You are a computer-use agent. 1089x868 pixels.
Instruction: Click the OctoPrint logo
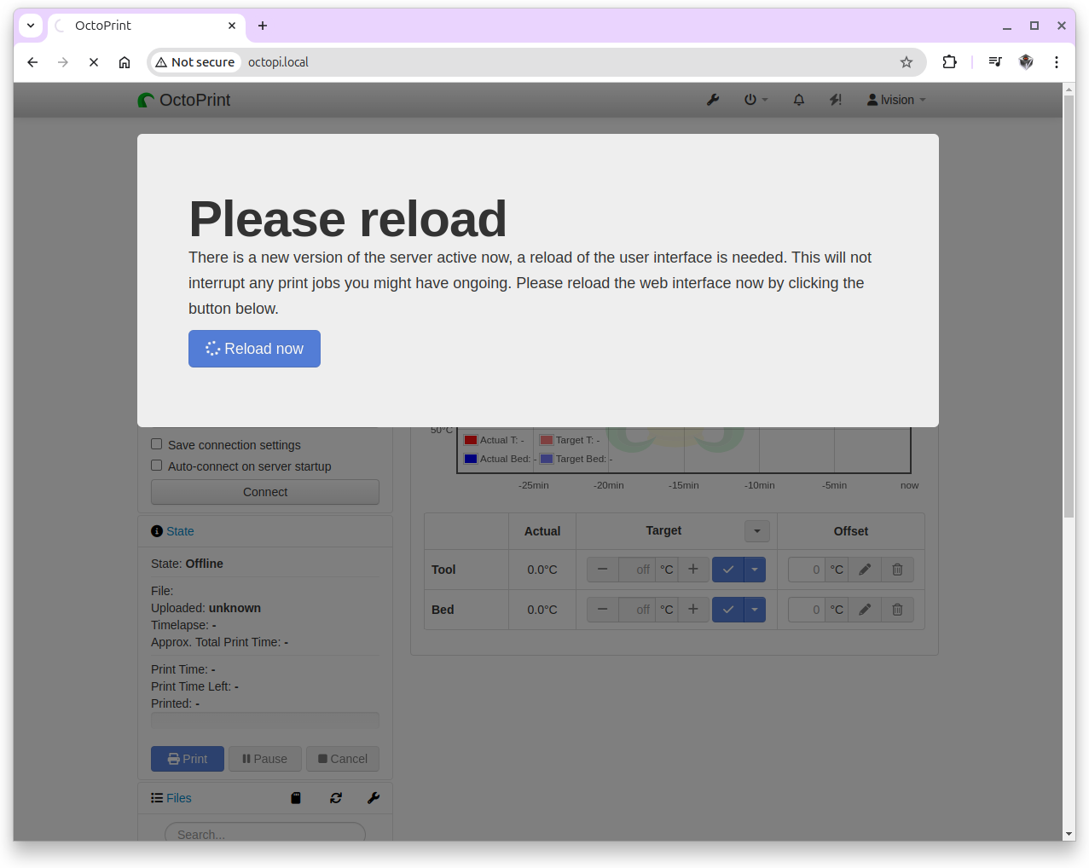coord(184,100)
